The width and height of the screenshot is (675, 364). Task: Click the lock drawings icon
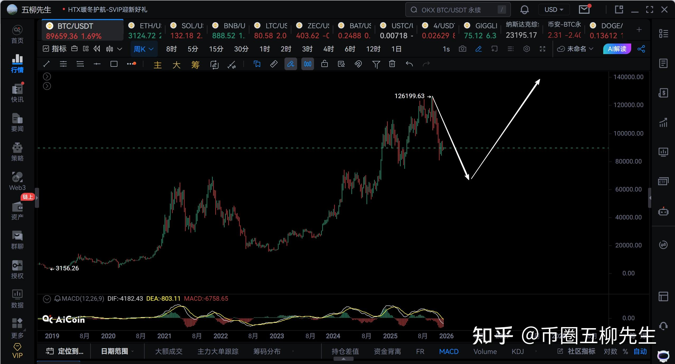point(325,64)
